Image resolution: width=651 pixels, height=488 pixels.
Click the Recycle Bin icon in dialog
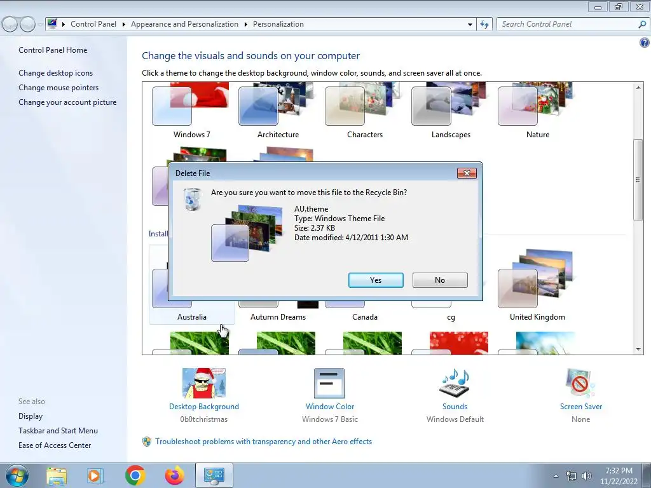[192, 199]
